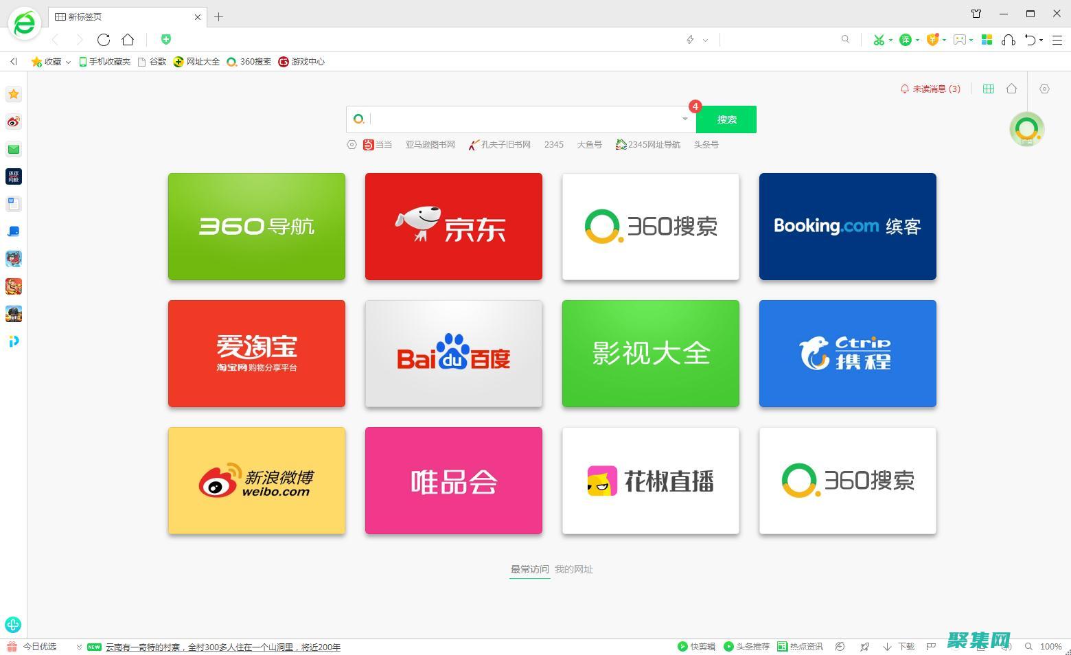This screenshot has width=1071, height=655.
Task: Open the hamburger main menu
Action: 1057,40
